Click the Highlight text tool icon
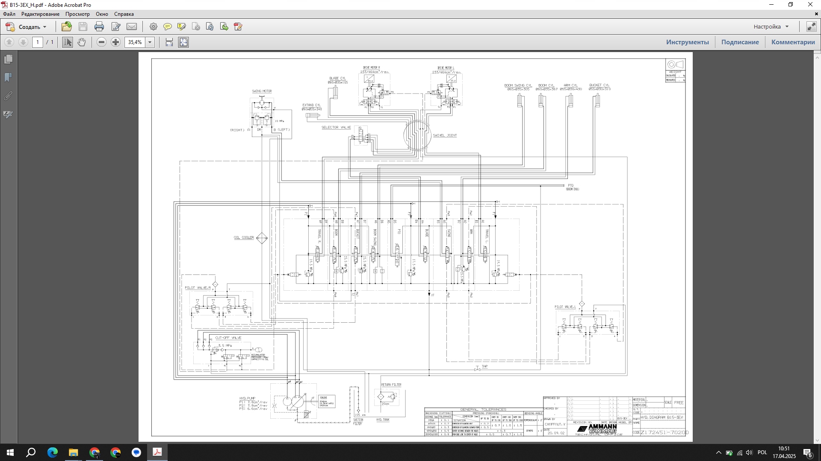The height and width of the screenshot is (461, 821). pos(182,27)
